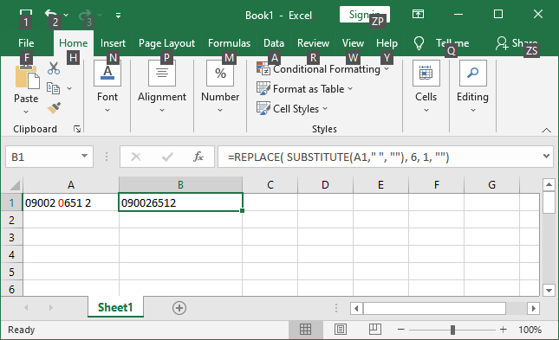Click the Cancel X formula button
Viewport: 559px width, 340px height.
tap(136, 157)
